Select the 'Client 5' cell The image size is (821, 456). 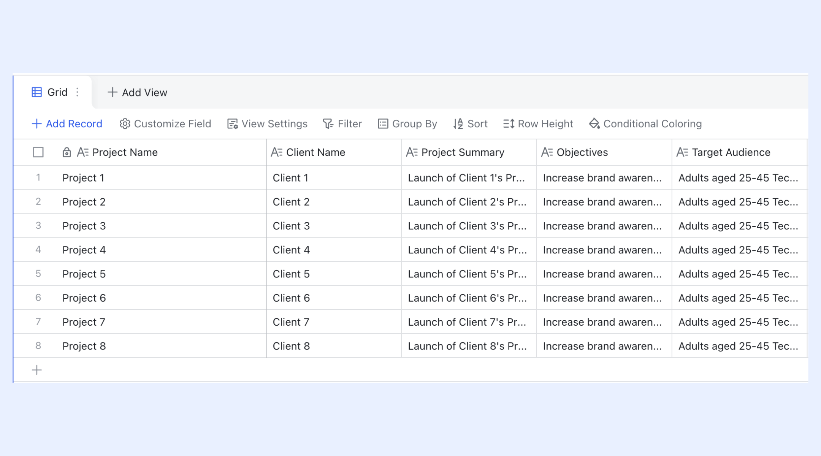tap(334, 274)
